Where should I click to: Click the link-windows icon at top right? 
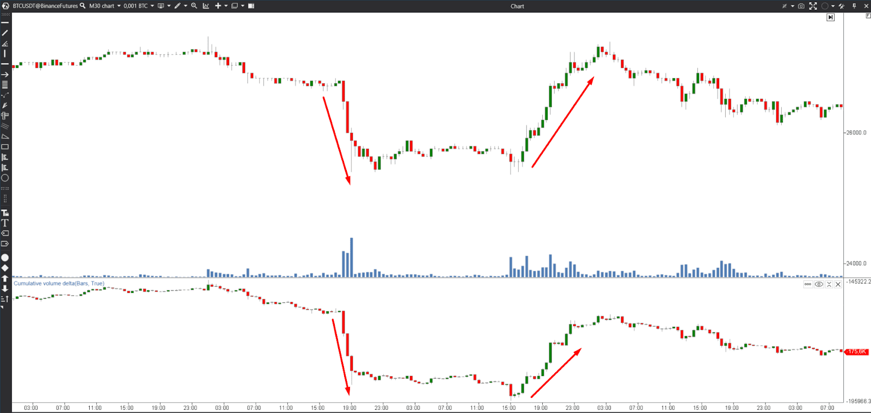click(x=784, y=6)
